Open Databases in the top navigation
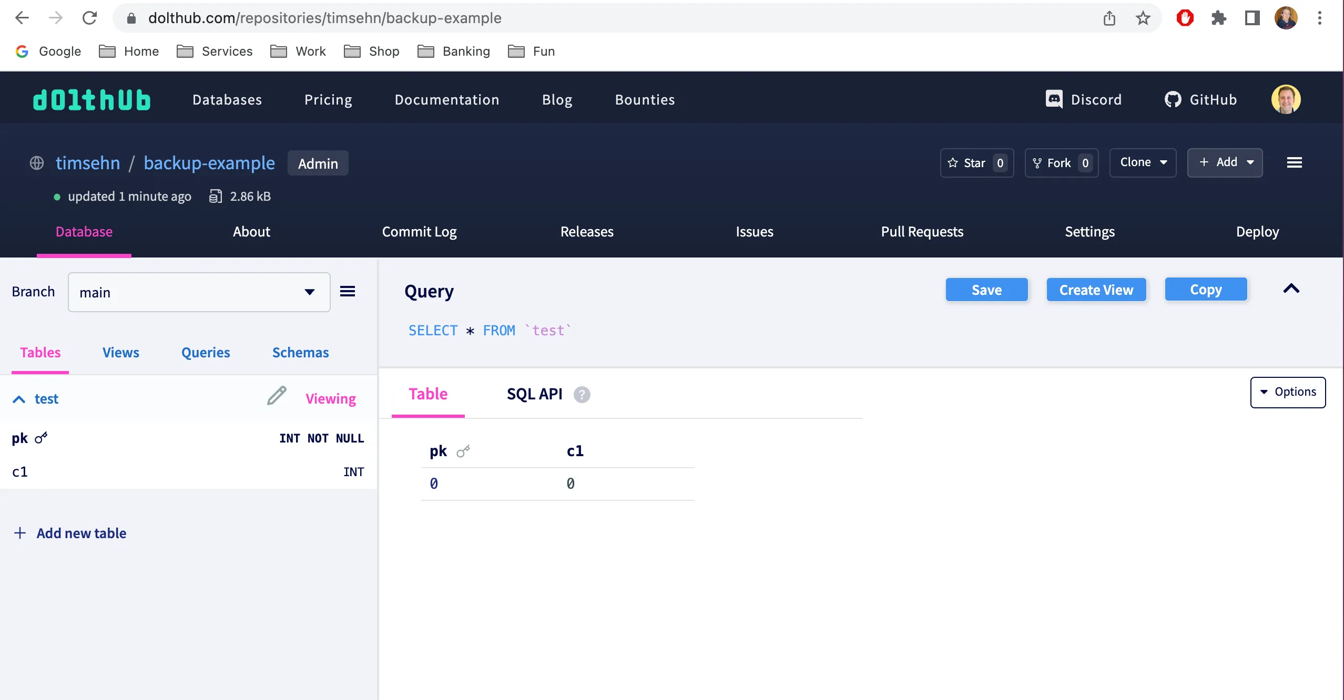This screenshot has width=1344, height=700. click(x=227, y=99)
